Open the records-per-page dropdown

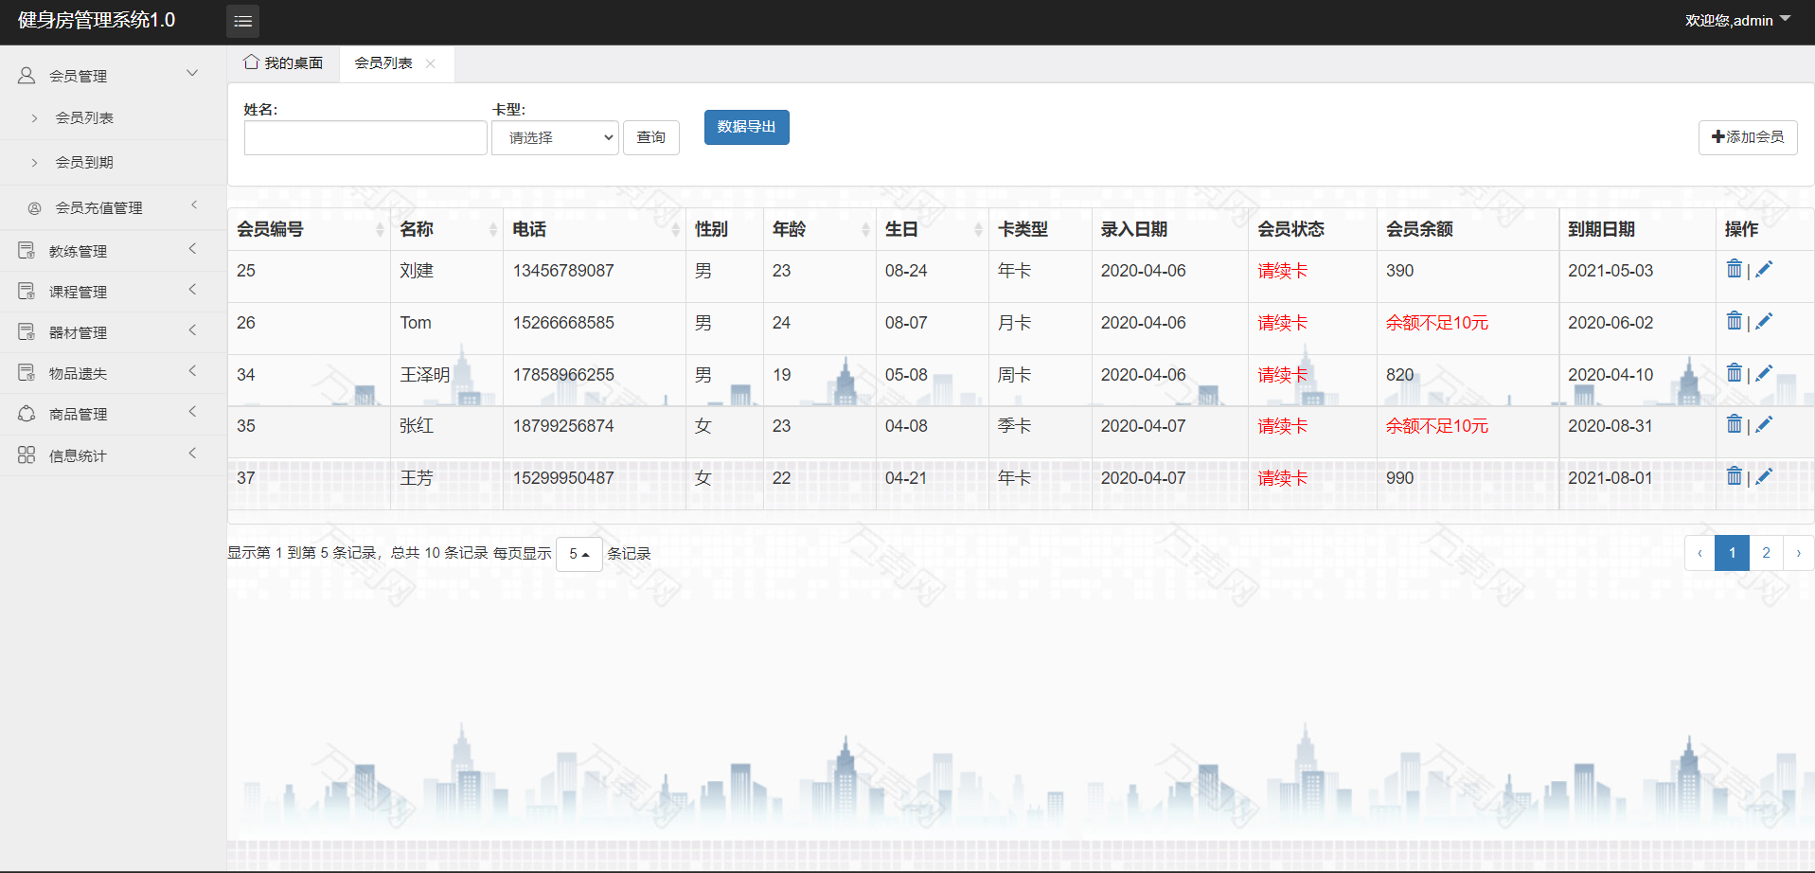(579, 554)
